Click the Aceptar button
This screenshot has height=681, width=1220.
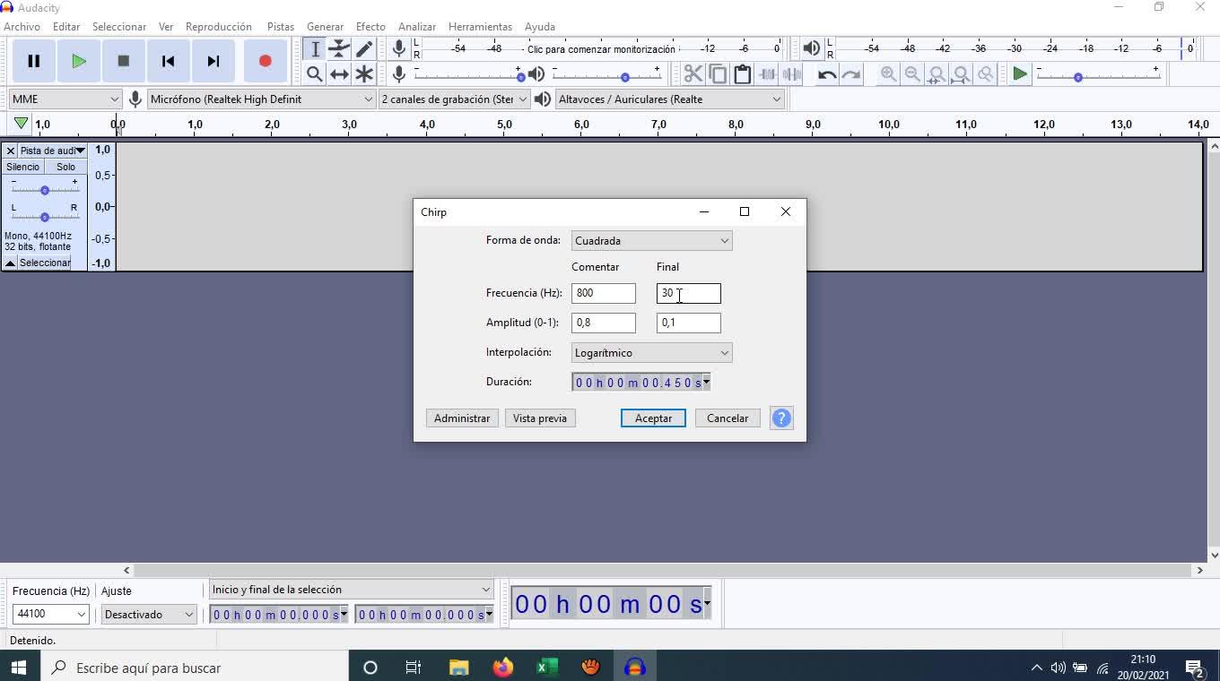653,418
